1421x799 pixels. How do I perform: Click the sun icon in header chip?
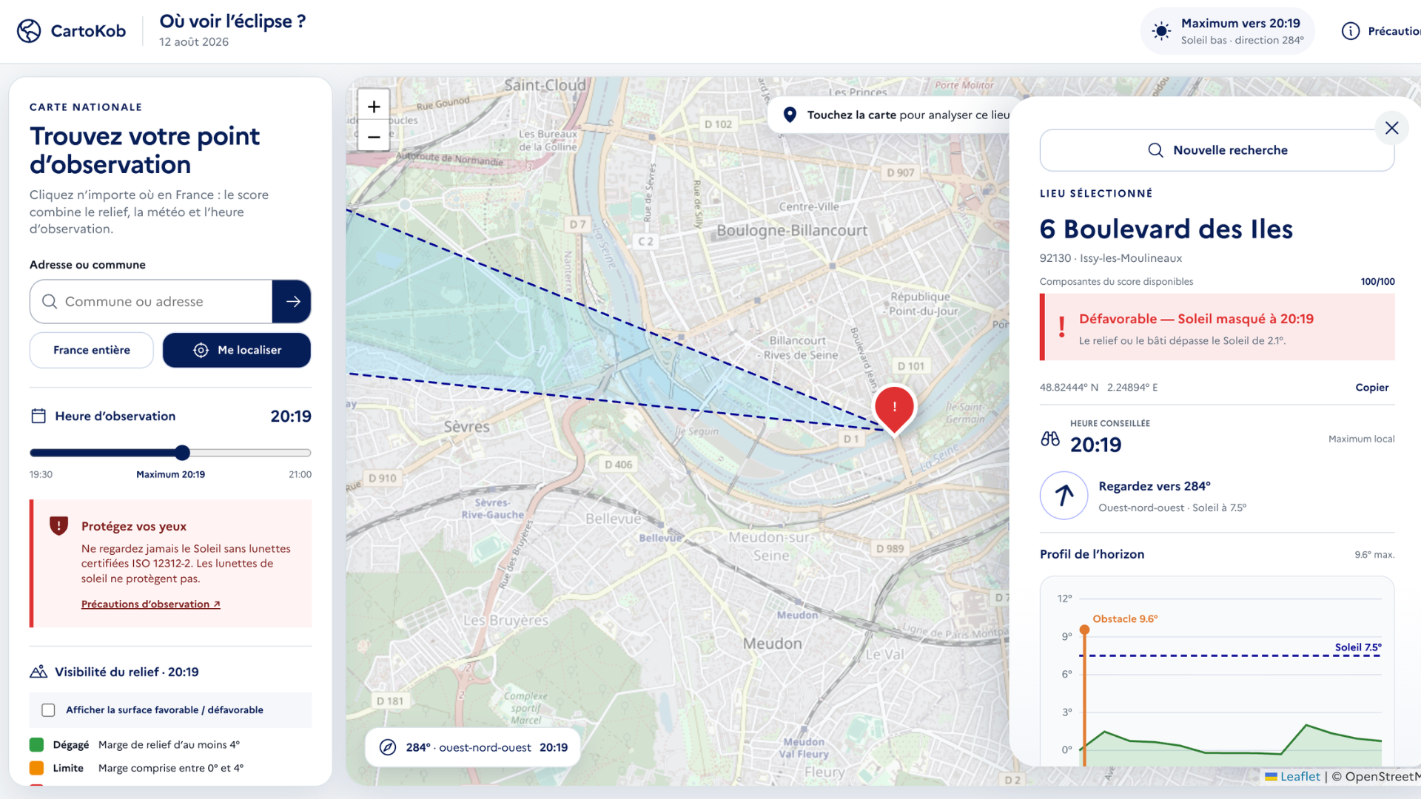point(1161,31)
